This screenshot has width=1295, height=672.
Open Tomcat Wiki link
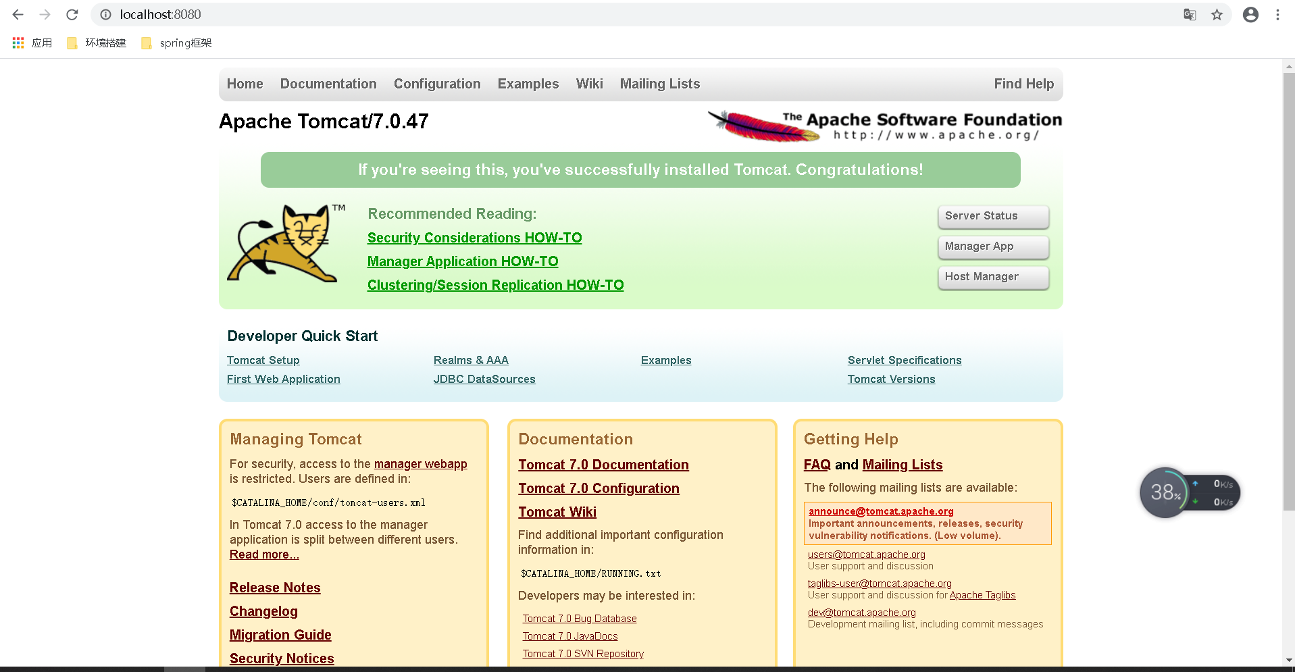(557, 512)
